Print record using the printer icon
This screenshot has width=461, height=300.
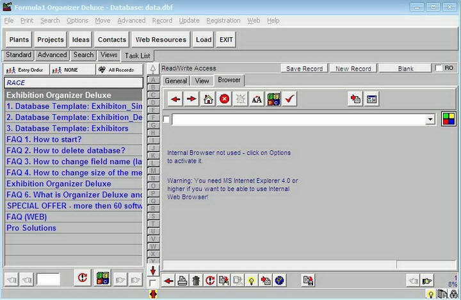point(182,281)
